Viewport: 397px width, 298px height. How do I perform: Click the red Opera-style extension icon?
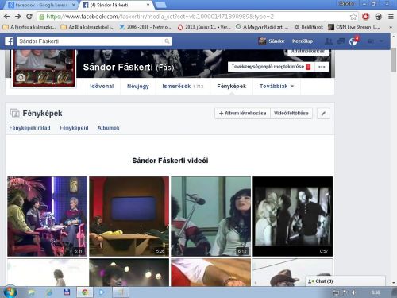point(366,17)
